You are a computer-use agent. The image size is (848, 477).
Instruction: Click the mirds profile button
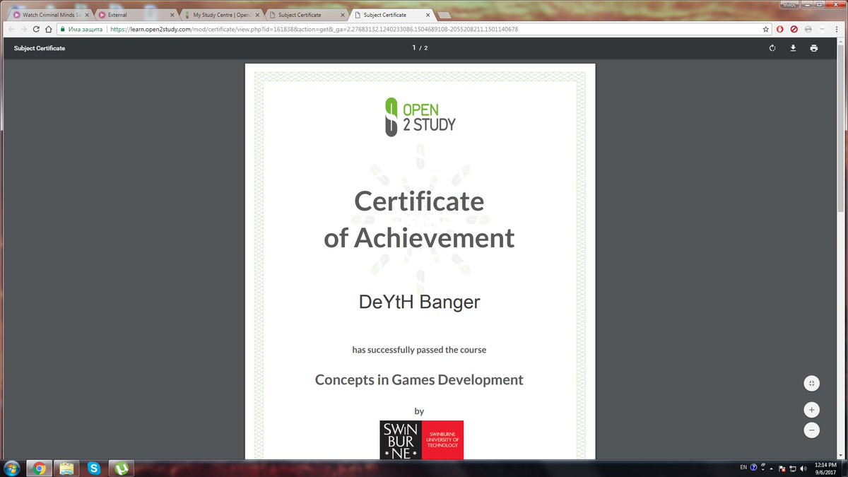coord(788,4)
